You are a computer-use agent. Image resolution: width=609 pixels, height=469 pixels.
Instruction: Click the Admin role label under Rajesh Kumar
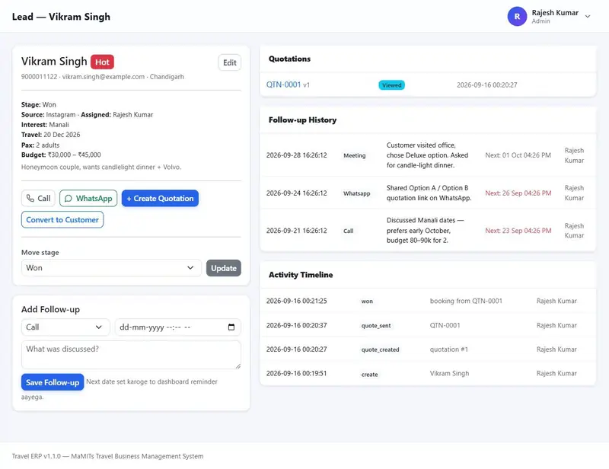[x=540, y=21]
